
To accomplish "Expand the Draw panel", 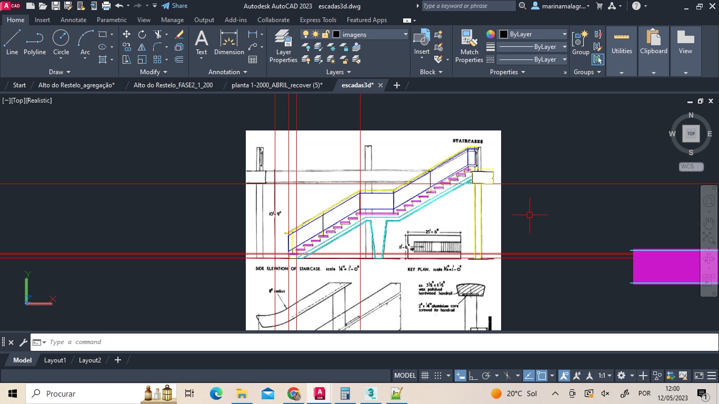I will point(59,72).
